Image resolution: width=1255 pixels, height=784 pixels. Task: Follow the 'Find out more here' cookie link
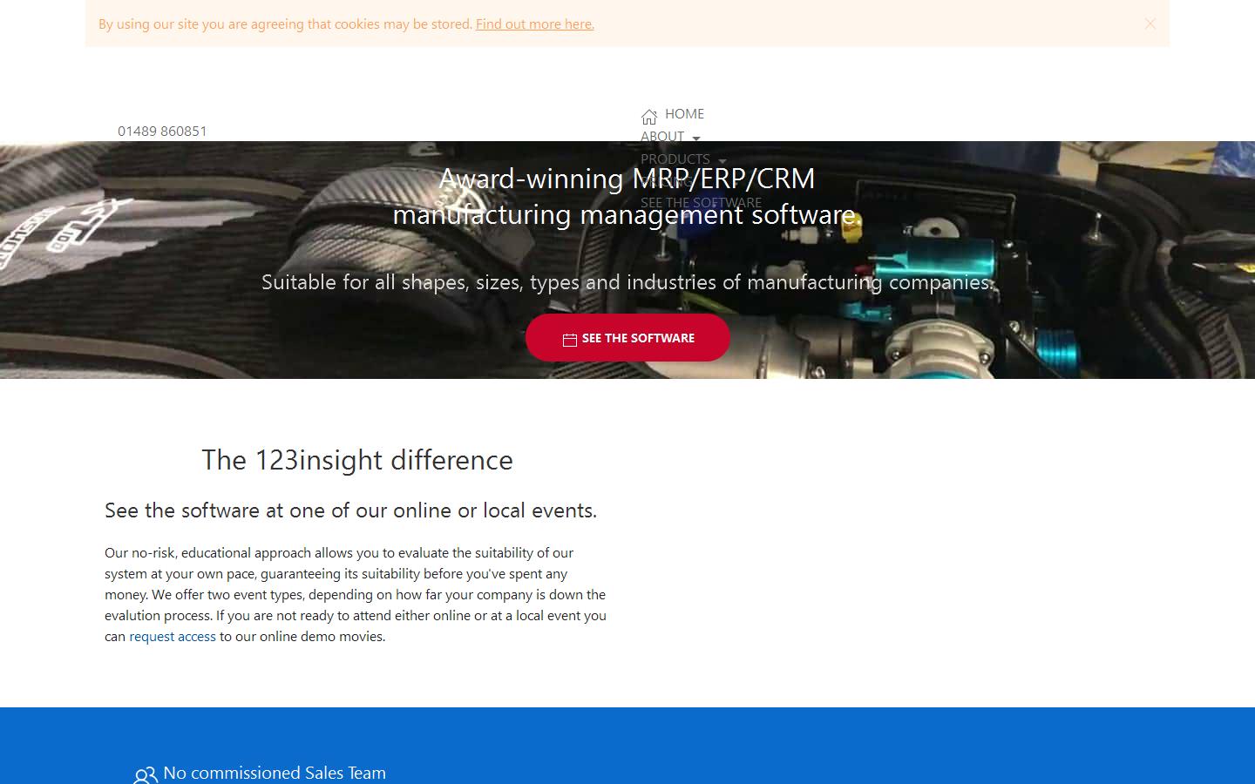[x=534, y=24]
